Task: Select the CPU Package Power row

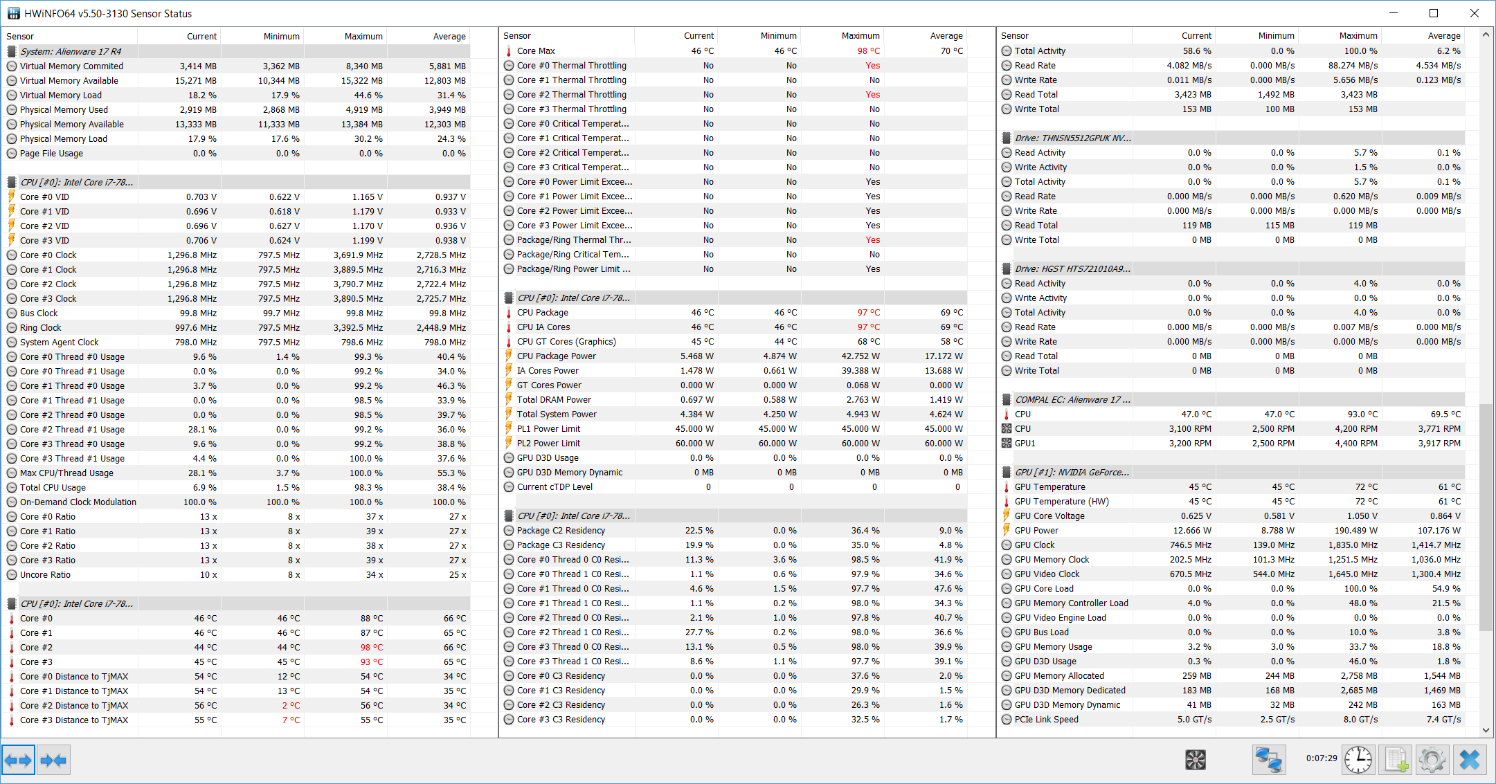Action: click(x=734, y=356)
